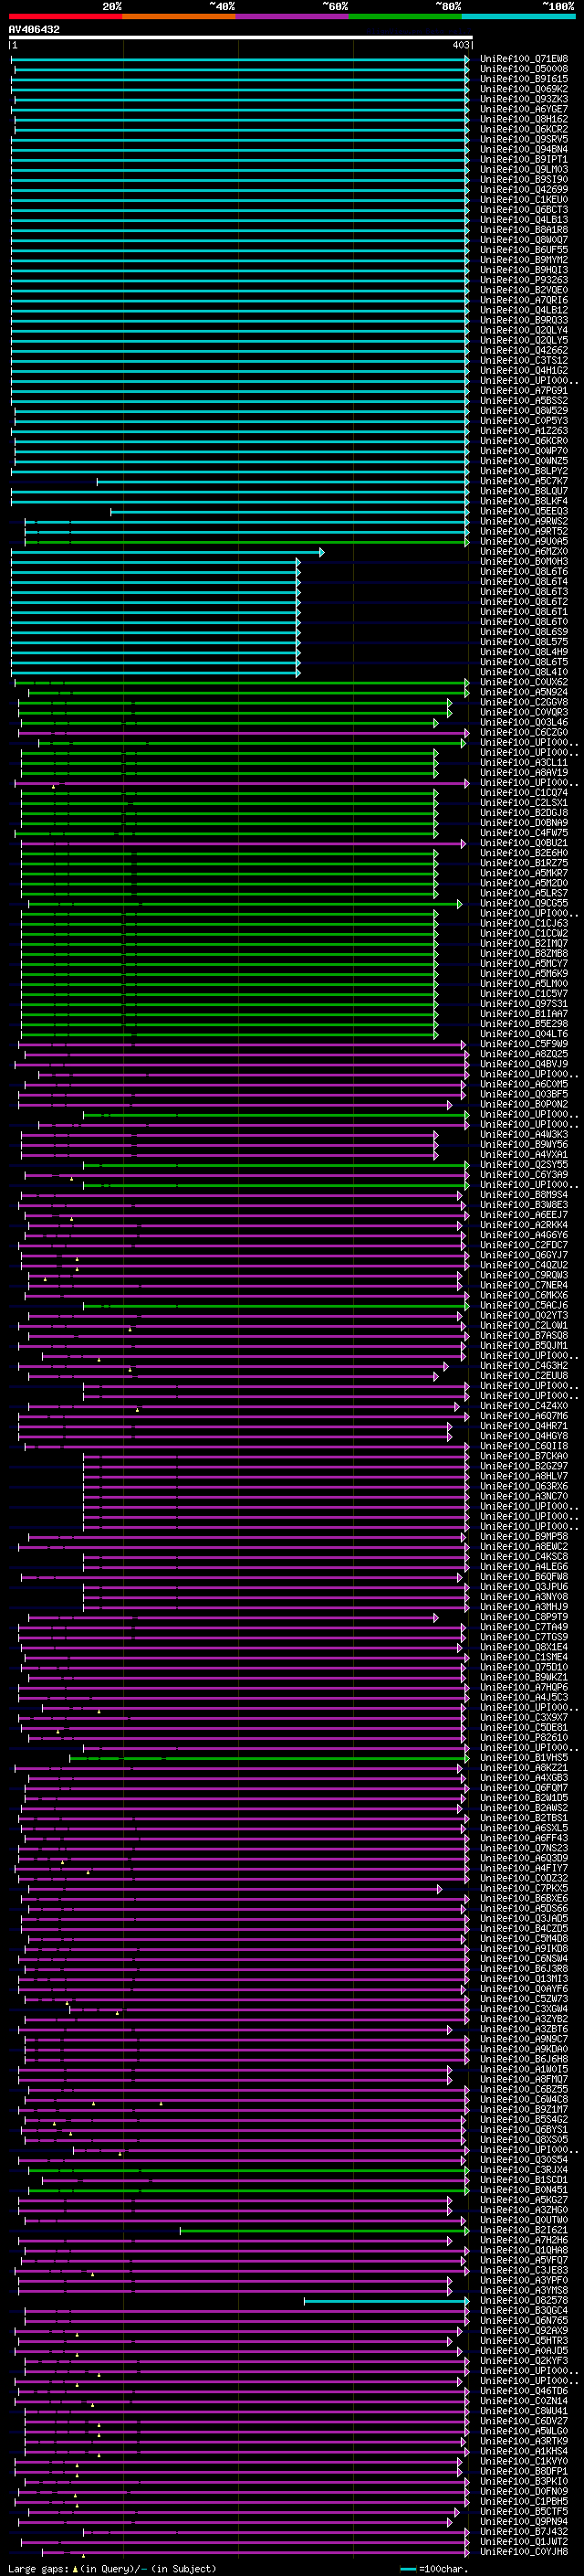Select label UniRef100_P93263
This screenshot has height=2576, width=584.
click(524, 280)
